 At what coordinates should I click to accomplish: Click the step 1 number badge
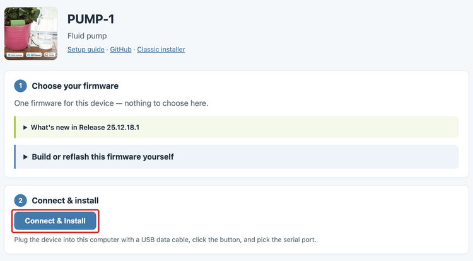21,86
